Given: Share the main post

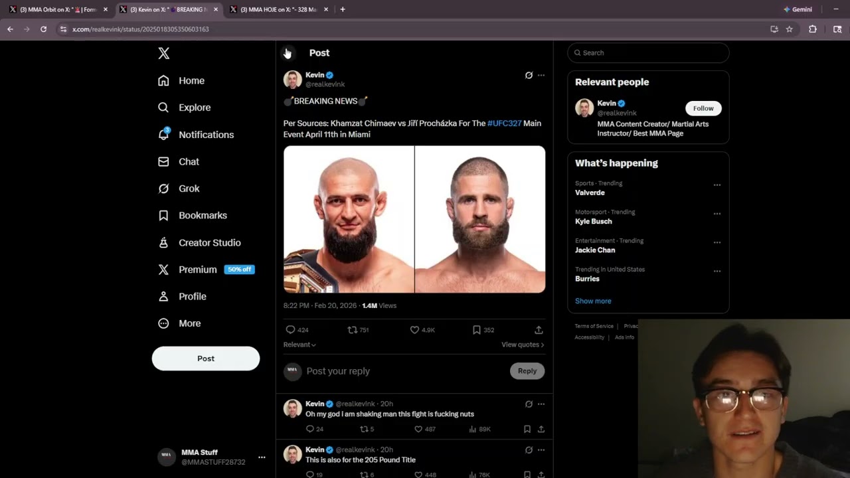Looking at the screenshot, I should tap(539, 330).
